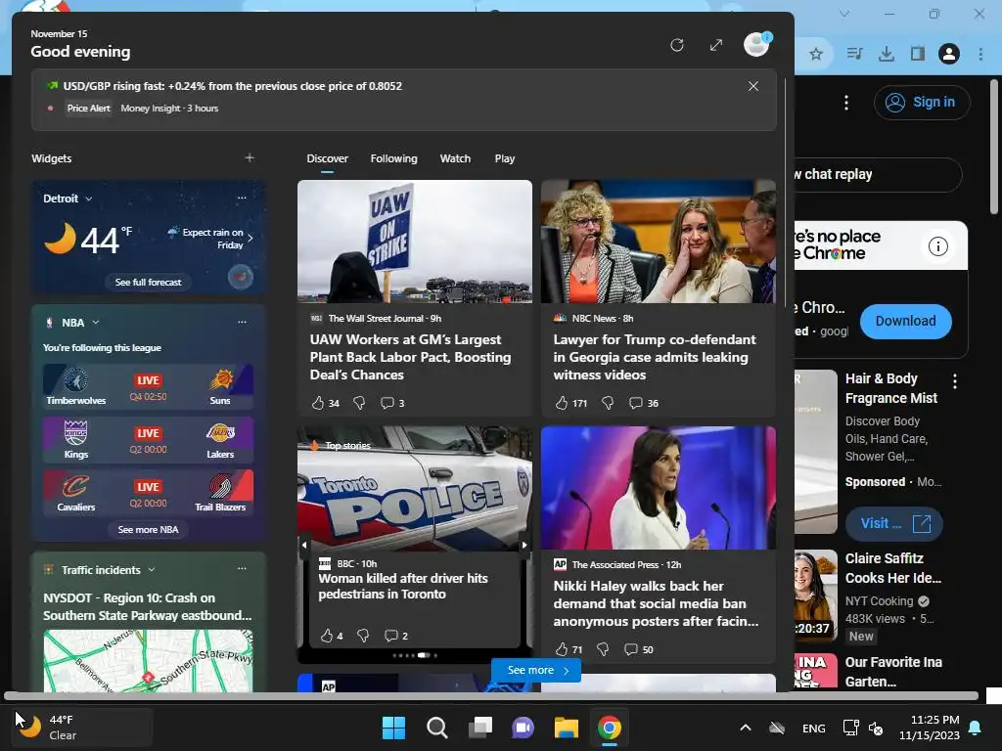Open taskbar weather widget 44°F Clear
The image size is (1002, 751).
click(x=82, y=728)
